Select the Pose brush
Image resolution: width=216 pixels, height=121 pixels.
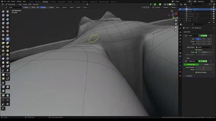click(x=7, y=47)
